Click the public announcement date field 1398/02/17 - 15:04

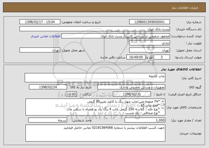(40, 22)
